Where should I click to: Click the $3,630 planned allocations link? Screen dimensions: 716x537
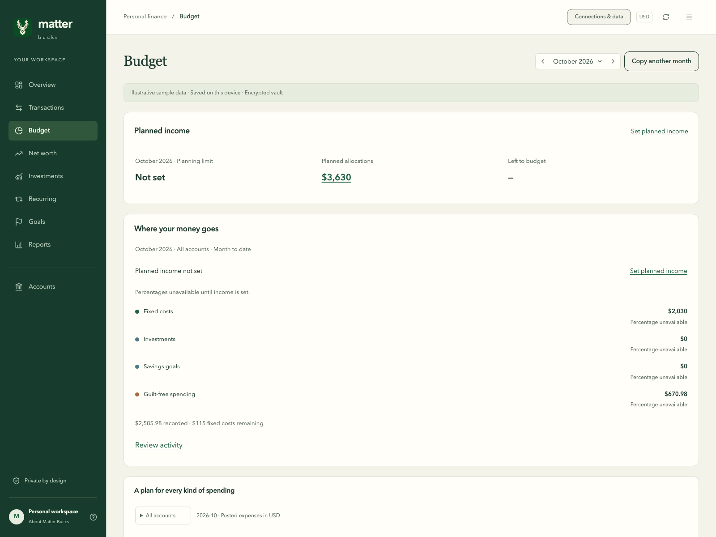337,178
